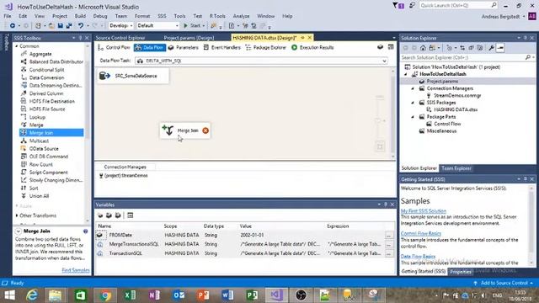The height and width of the screenshot is (303, 539).
Task: Click the Save toolbar icon
Action: click(x=61, y=26)
